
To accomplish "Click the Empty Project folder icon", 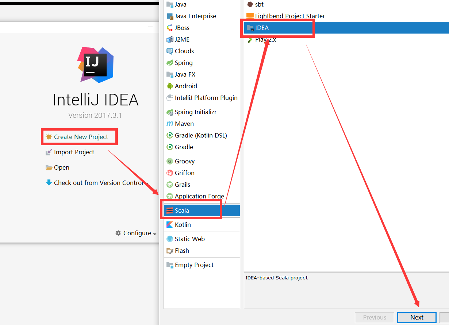I will 170,265.
